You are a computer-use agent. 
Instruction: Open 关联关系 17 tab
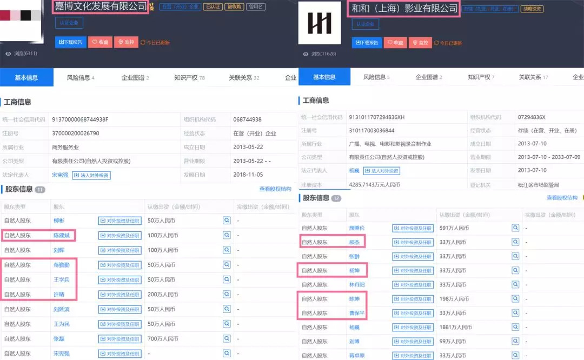[x=533, y=77]
